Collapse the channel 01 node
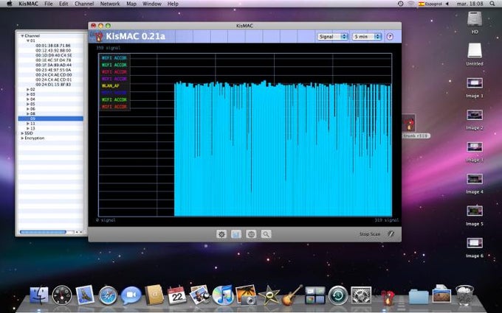Screen dimensions: 502x313 click(28, 41)
